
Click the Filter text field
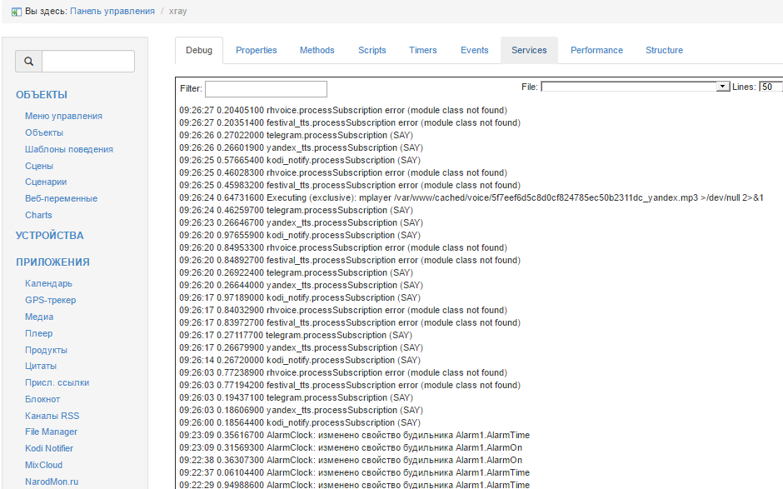click(x=266, y=88)
